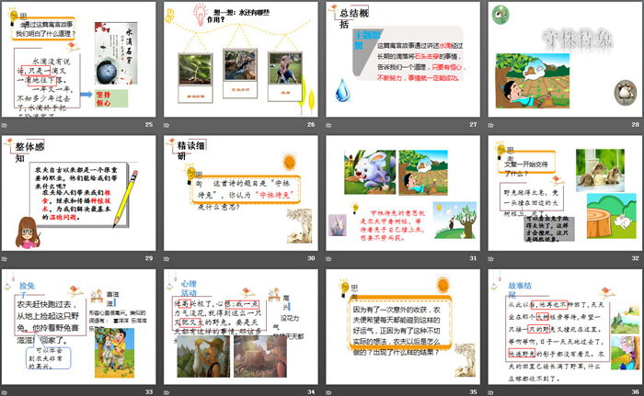Click animation star icon under slide 28
Screen dimensions: 644x396
click(x=490, y=125)
